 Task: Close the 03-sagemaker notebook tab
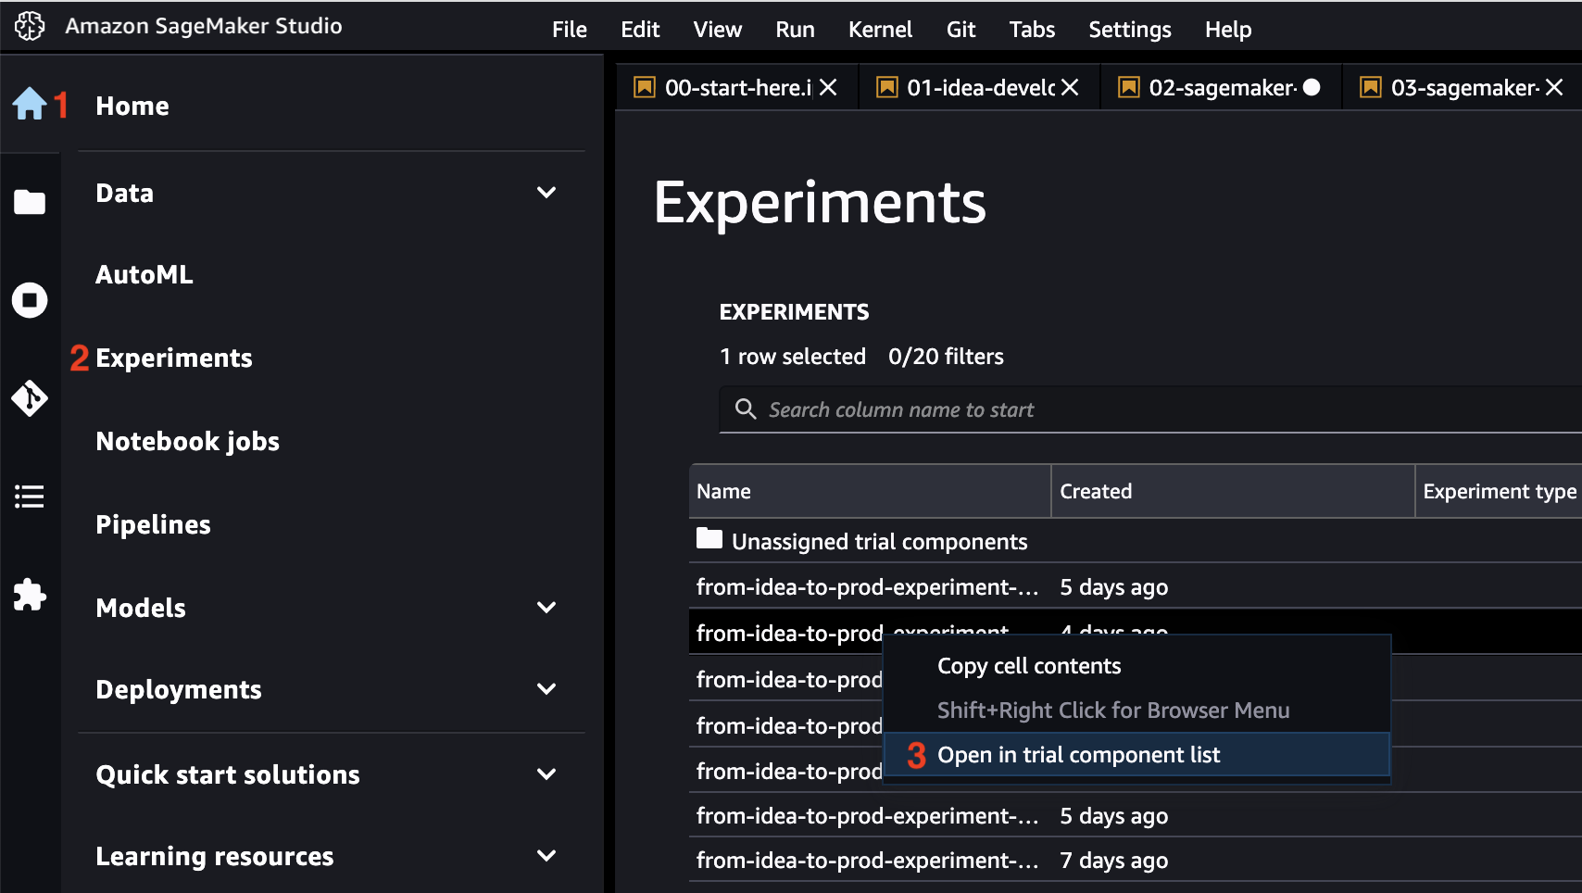point(1554,87)
